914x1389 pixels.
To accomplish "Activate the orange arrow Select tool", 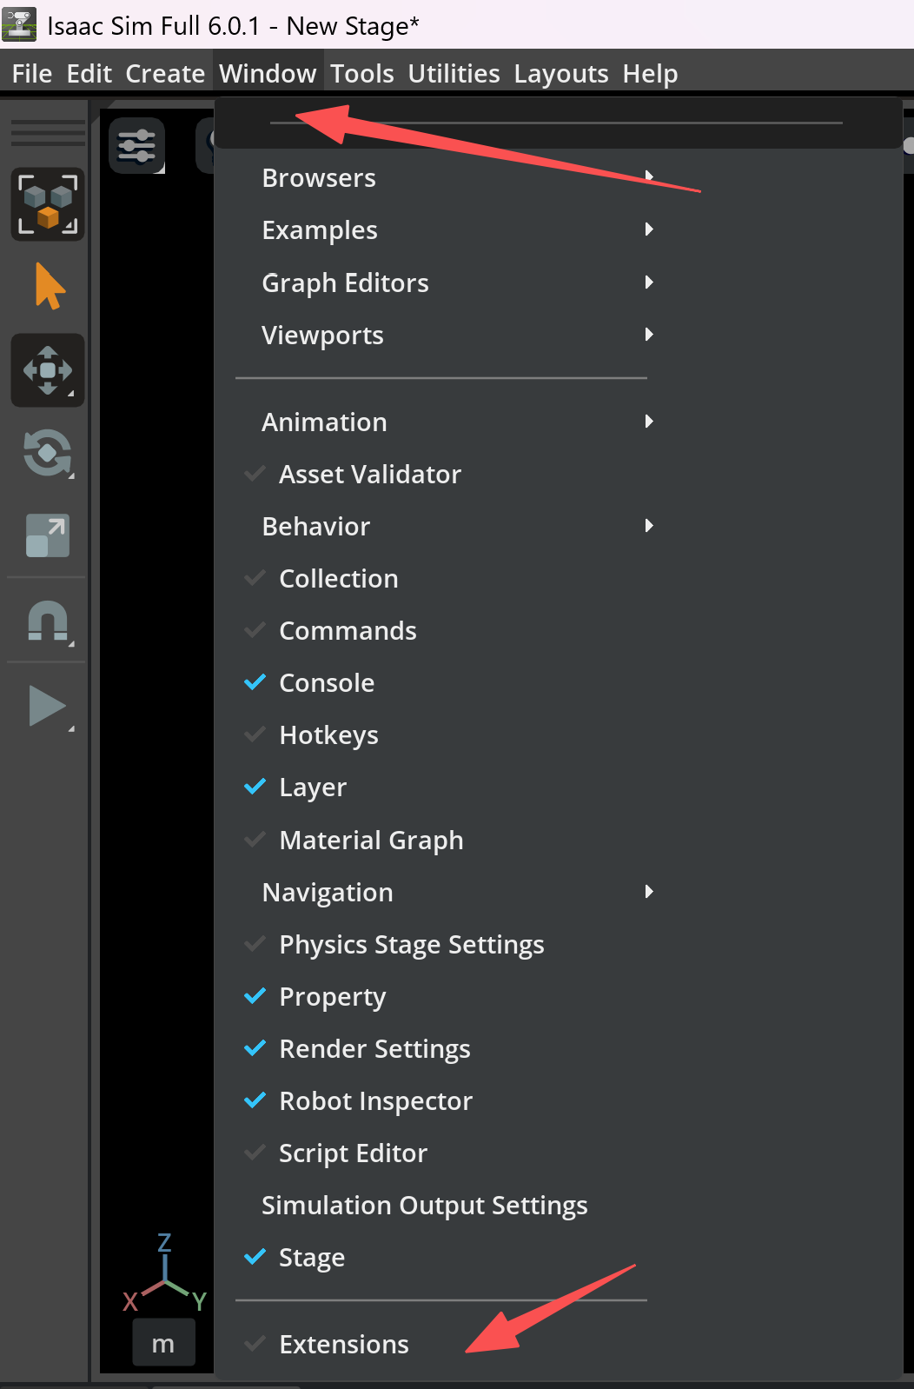I will pos(49,286).
